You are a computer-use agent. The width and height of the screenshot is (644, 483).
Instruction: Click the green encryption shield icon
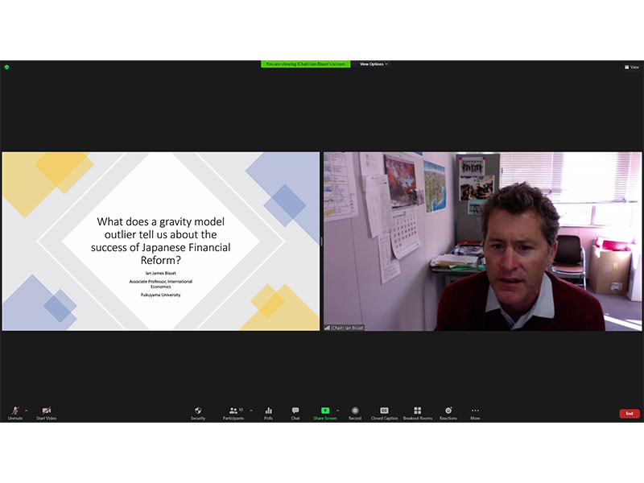pyautogui.click(x=6, y=67)
